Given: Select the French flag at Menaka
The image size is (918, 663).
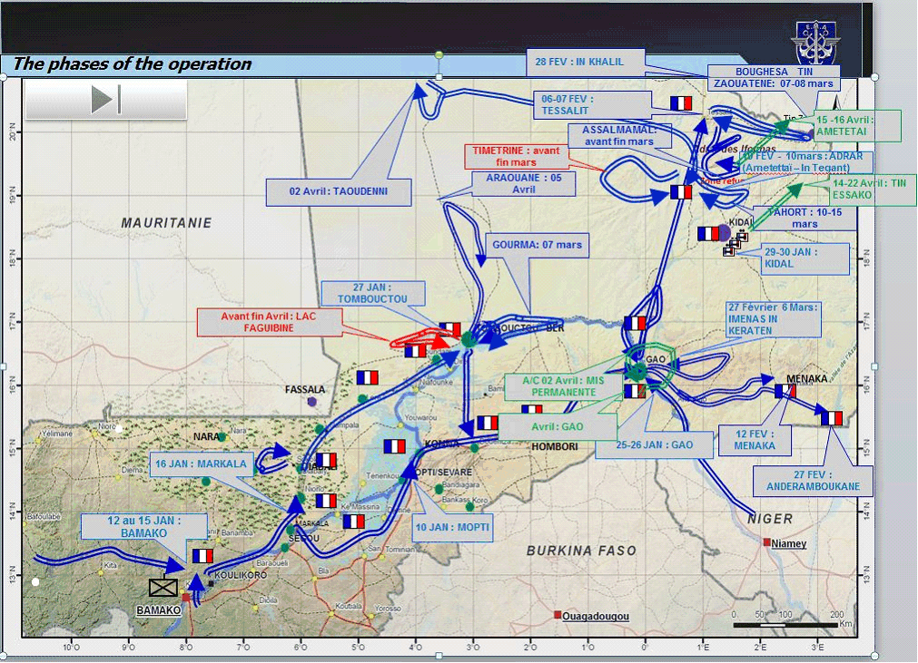Looking at the screenshot, I should pyautogui.click(x=785, y=391).
